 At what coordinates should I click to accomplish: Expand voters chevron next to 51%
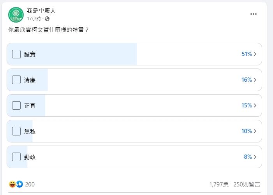[255, 54]
